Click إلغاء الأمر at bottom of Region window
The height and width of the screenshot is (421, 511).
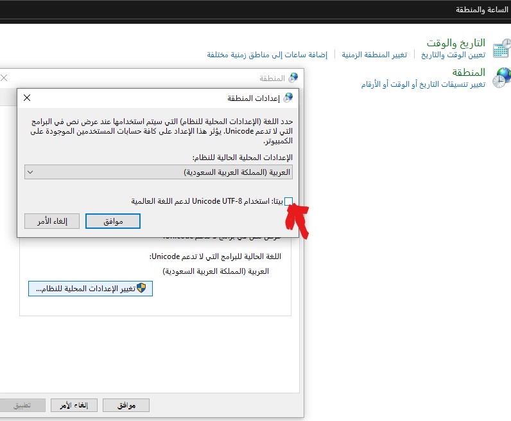[74, 406]
